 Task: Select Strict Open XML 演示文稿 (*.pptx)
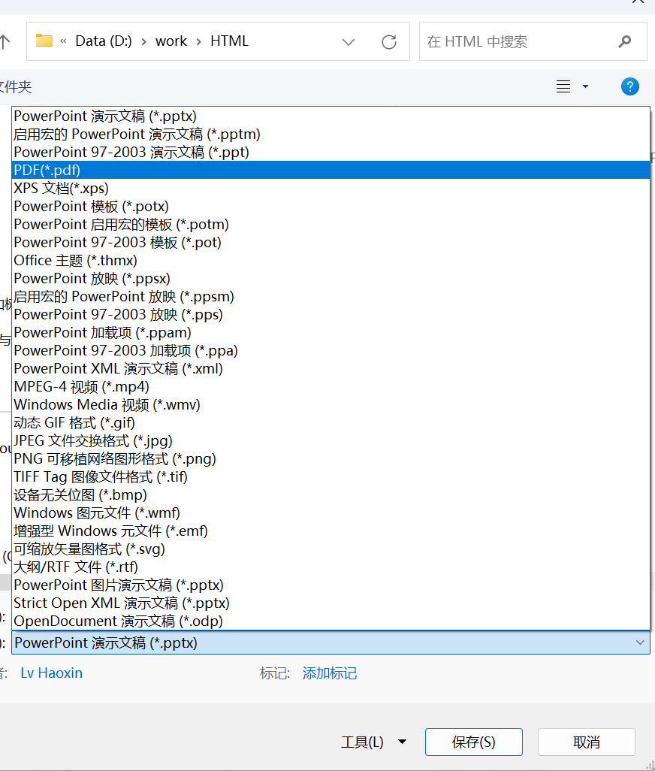coord(331,603)
